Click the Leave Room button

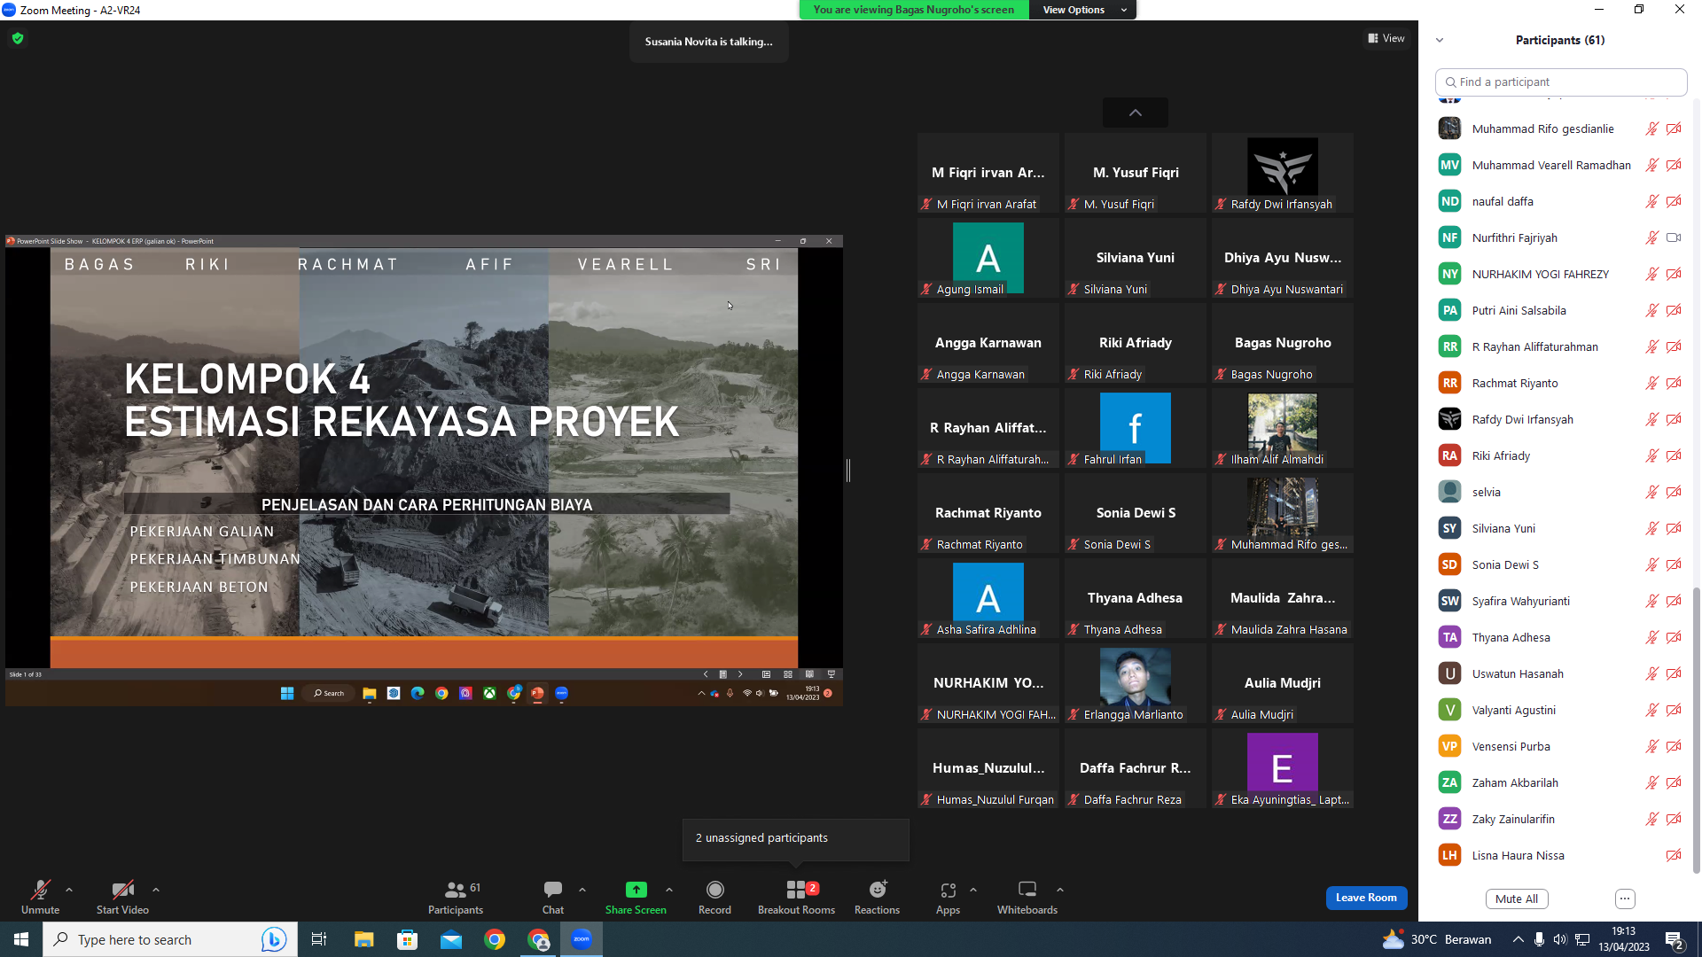(x=1366, y=898)
